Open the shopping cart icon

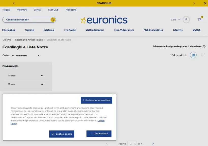tap(199, 19)
